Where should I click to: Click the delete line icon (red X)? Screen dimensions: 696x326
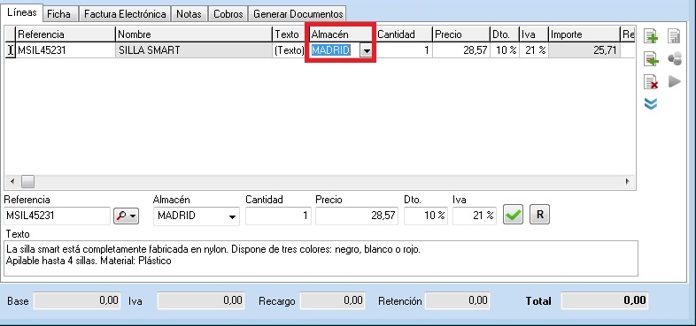point(651,81)
